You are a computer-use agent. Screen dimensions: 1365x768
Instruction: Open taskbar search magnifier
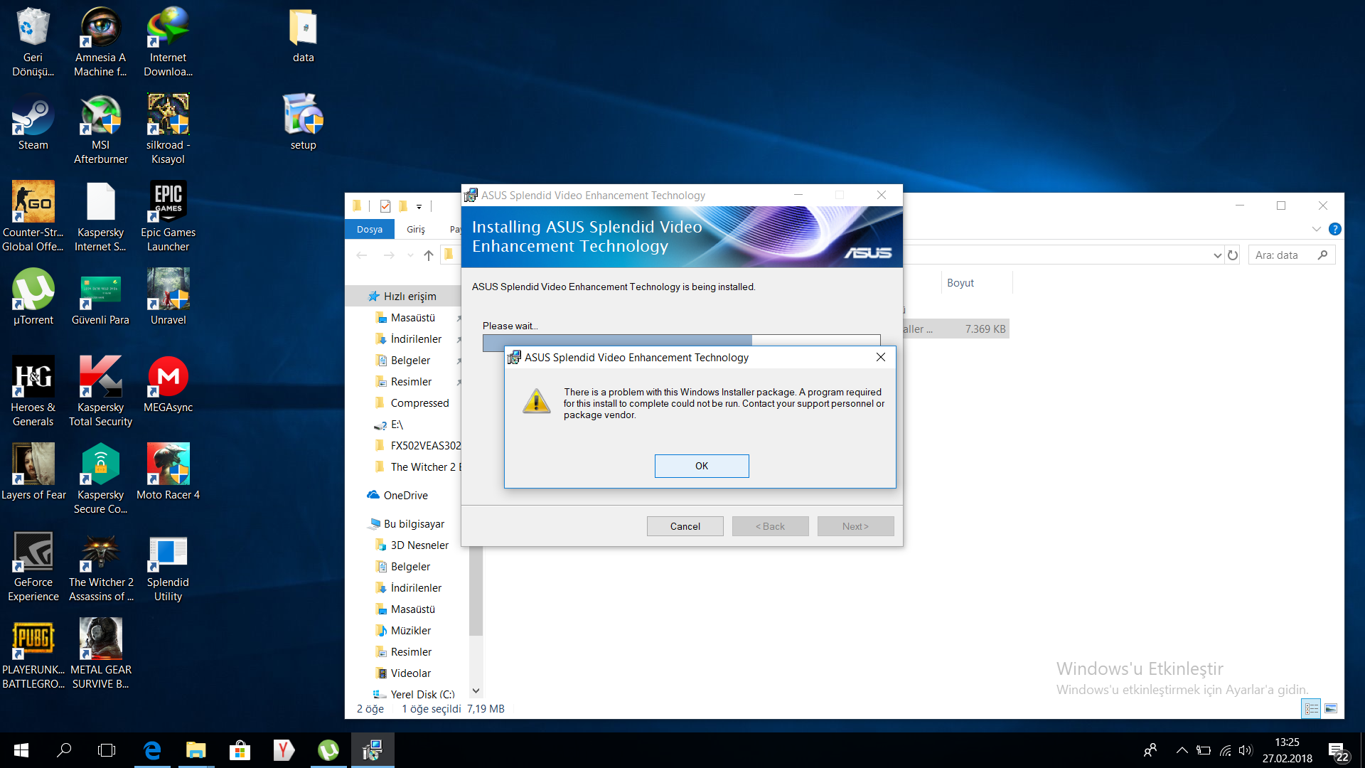click(x=64, y=750)
